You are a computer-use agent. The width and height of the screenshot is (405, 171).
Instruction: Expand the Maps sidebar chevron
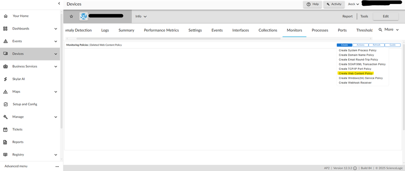click(x=56, y=92)
